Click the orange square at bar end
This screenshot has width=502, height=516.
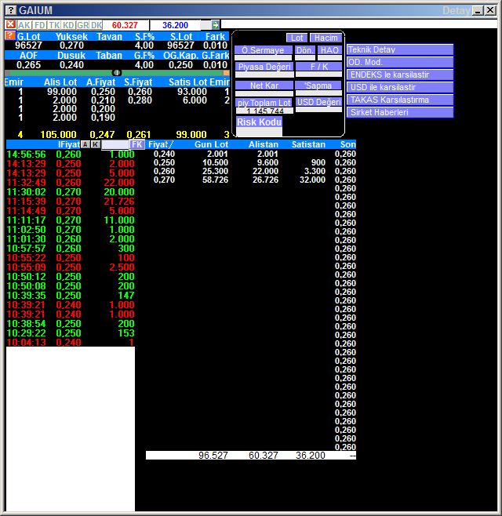[x=226, y=73]
